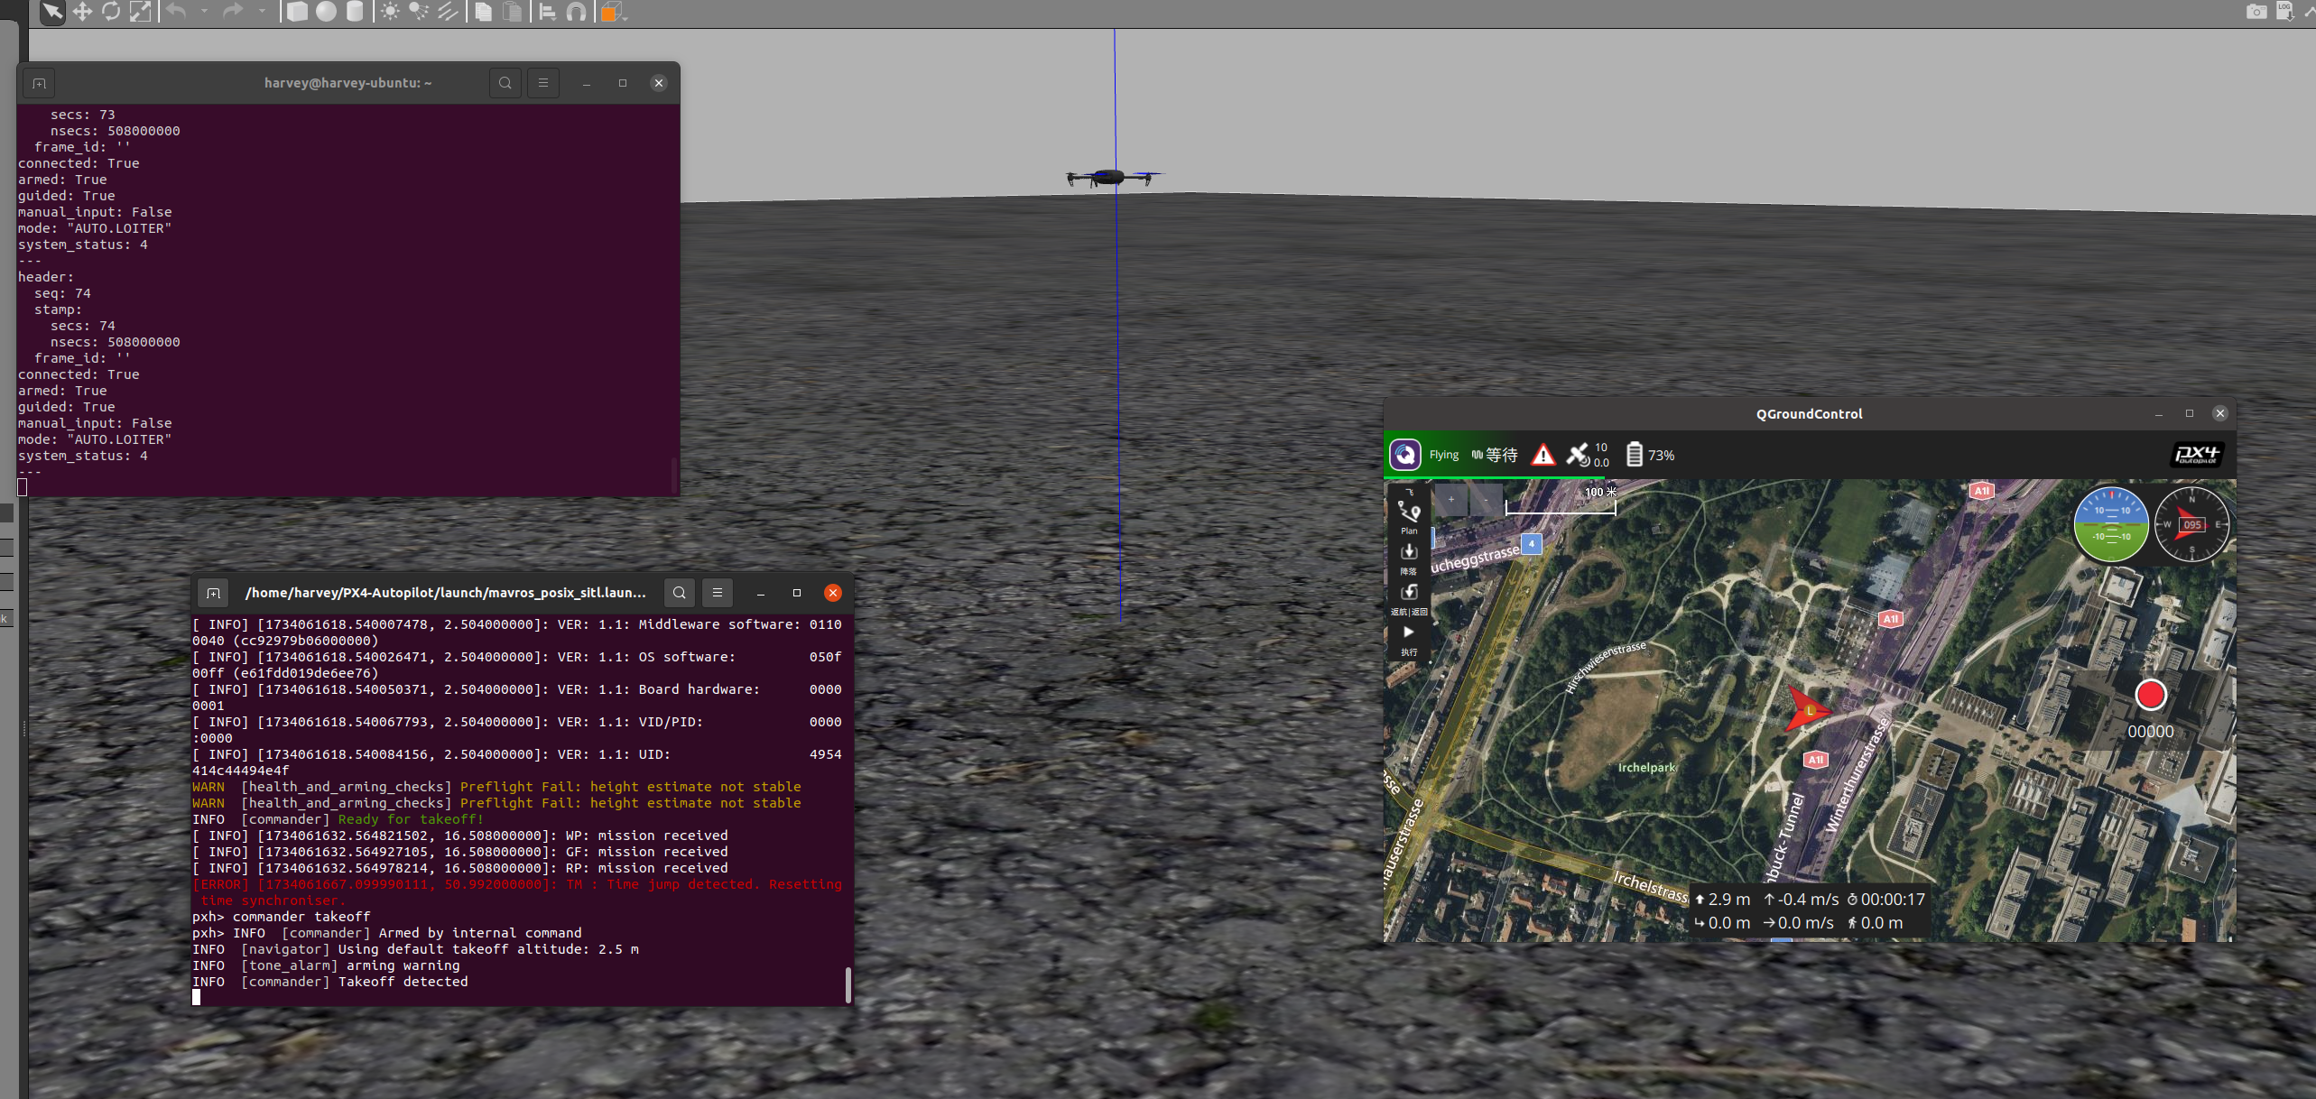Open the flight mode selector showing 等待
The image size is (2316, 1099).
tap(1495, 455)
